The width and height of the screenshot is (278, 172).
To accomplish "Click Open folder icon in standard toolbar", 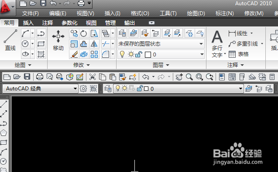I will pyautogui.click(x=17, y=77).
